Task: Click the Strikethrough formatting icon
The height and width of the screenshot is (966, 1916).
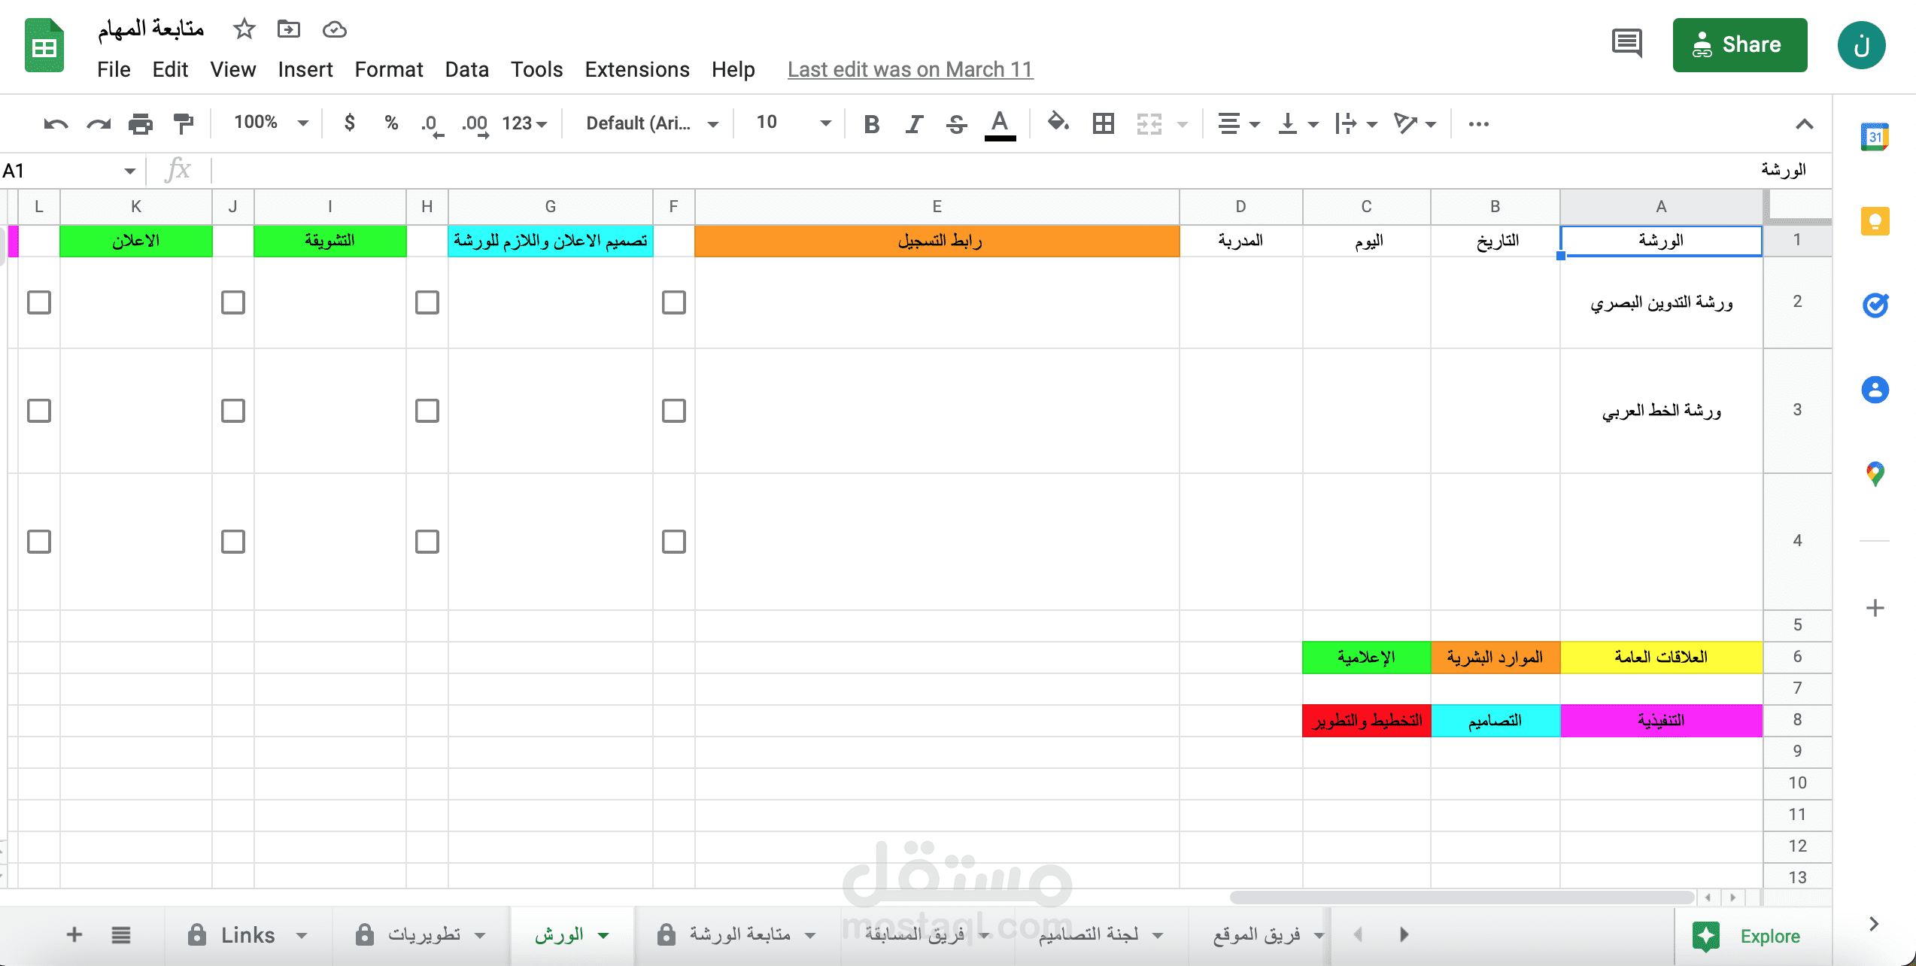Action: [955, 123]
